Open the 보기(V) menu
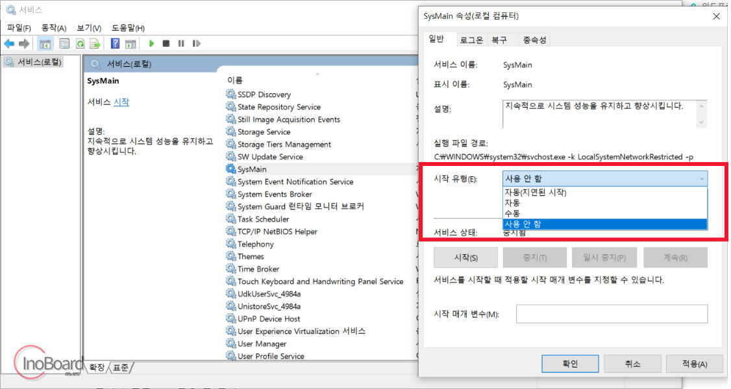 89,28
